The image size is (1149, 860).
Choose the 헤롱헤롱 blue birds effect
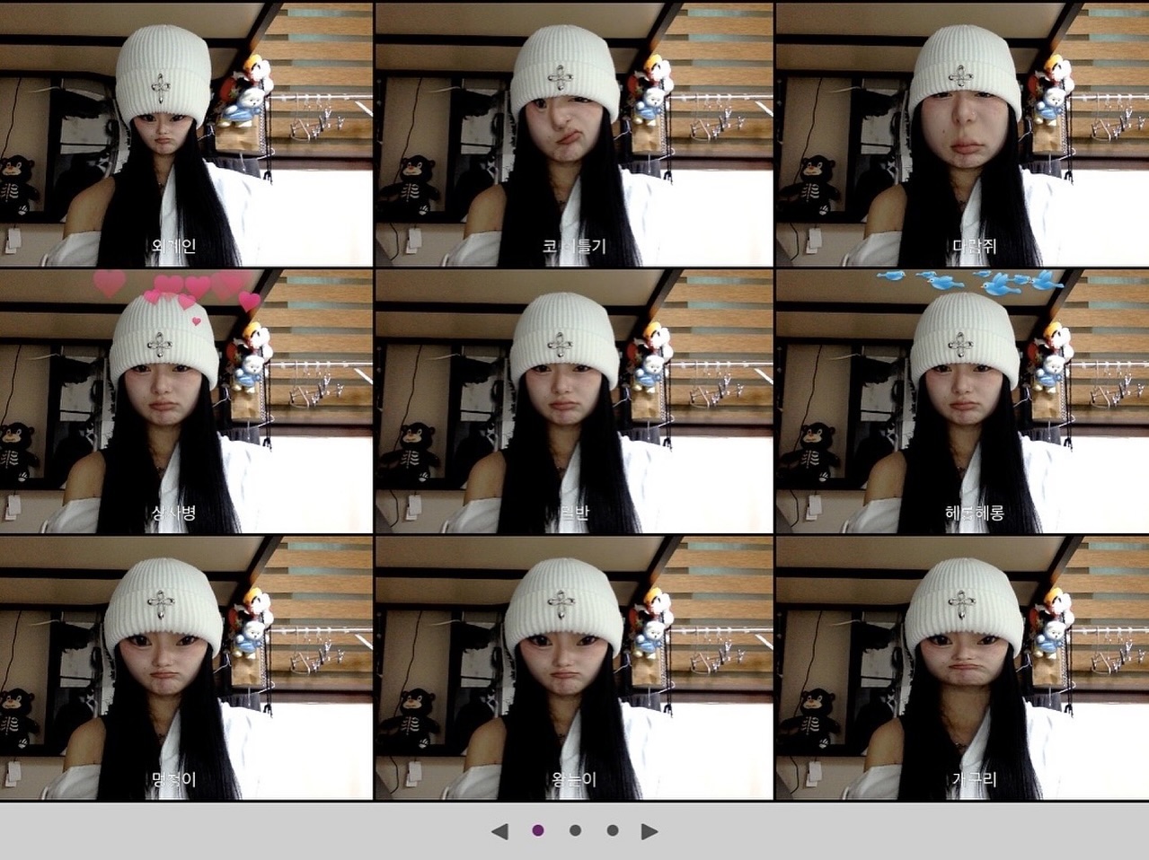click(962, 400)
